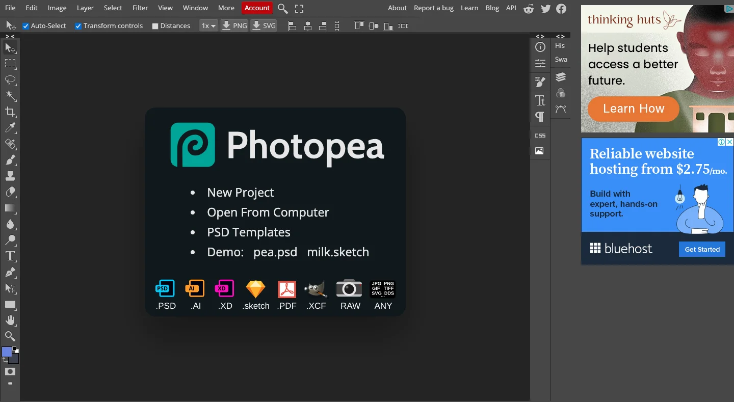Screen dimensions: 734x402
Task: Open the Properties sliders panel icon
Action: tap(540, 63)
